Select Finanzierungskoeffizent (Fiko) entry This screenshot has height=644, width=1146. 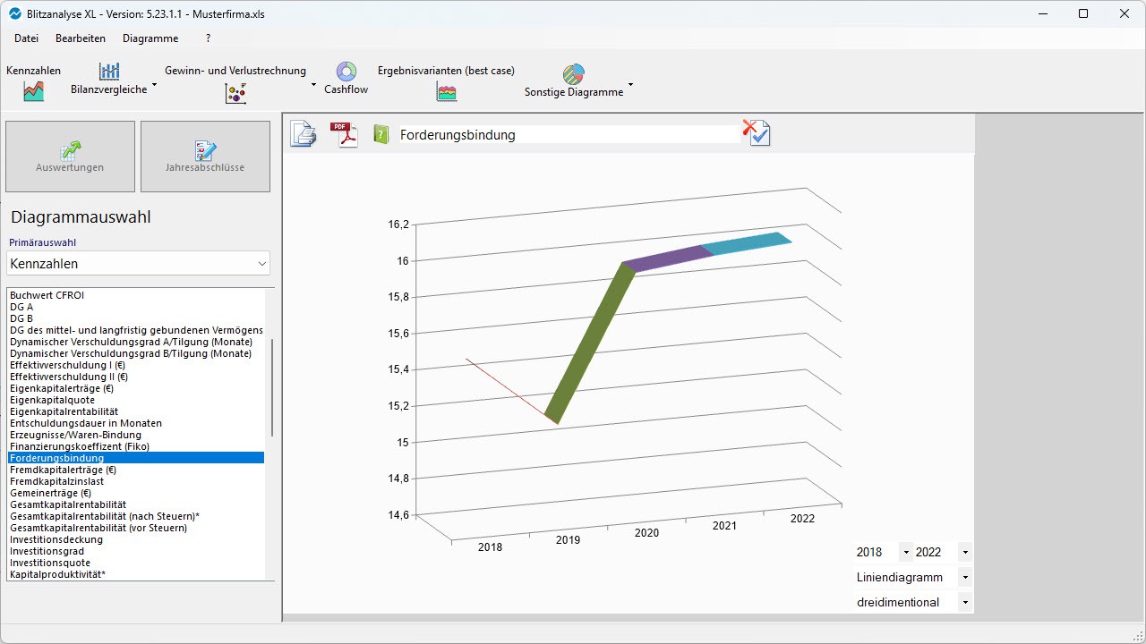(136, 446)
